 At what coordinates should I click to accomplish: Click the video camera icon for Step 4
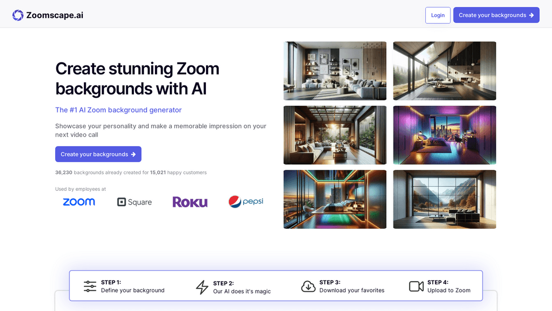click(417, 286)
